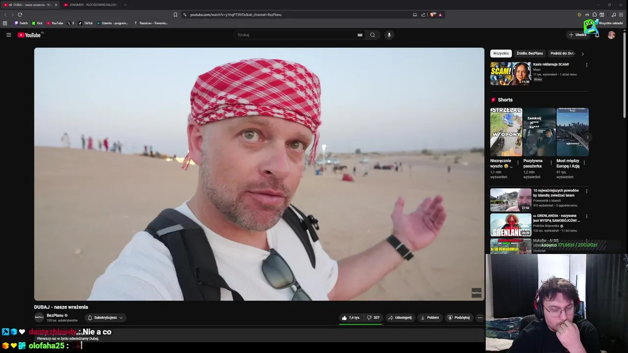Focus the YouTube 'Szukaj' search field
The width and height of the screenshot is (628, 353).
tap(296, 35)
